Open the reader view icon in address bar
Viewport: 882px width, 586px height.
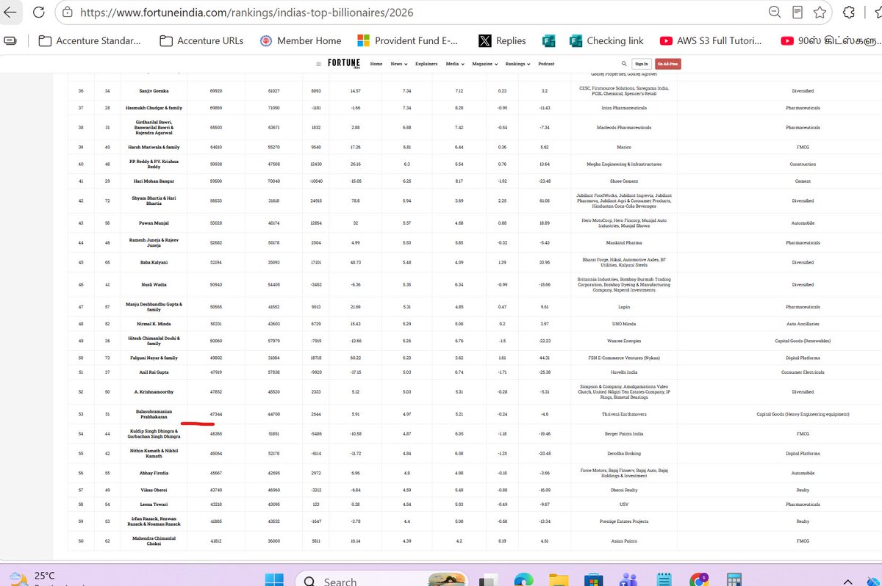797,12
